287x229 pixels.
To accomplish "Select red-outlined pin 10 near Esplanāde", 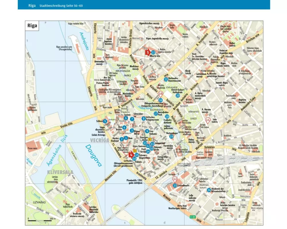I will (x=160, y=94).
